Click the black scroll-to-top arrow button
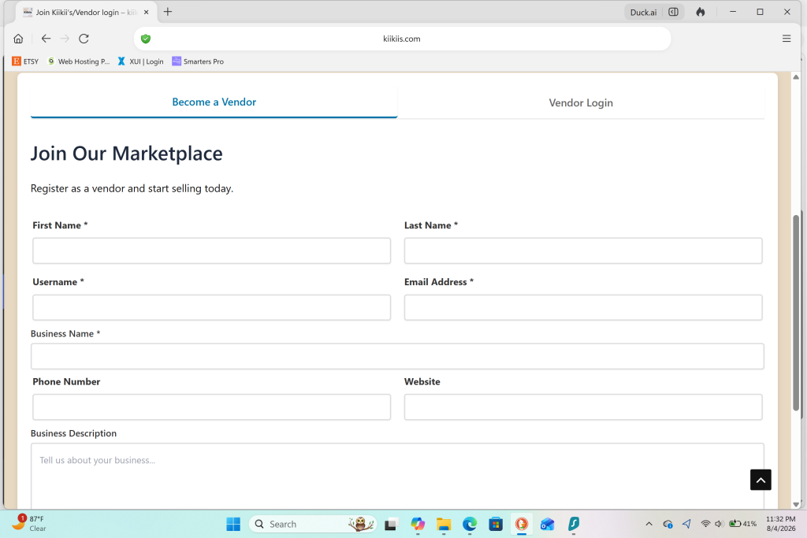 pos(761,480)
